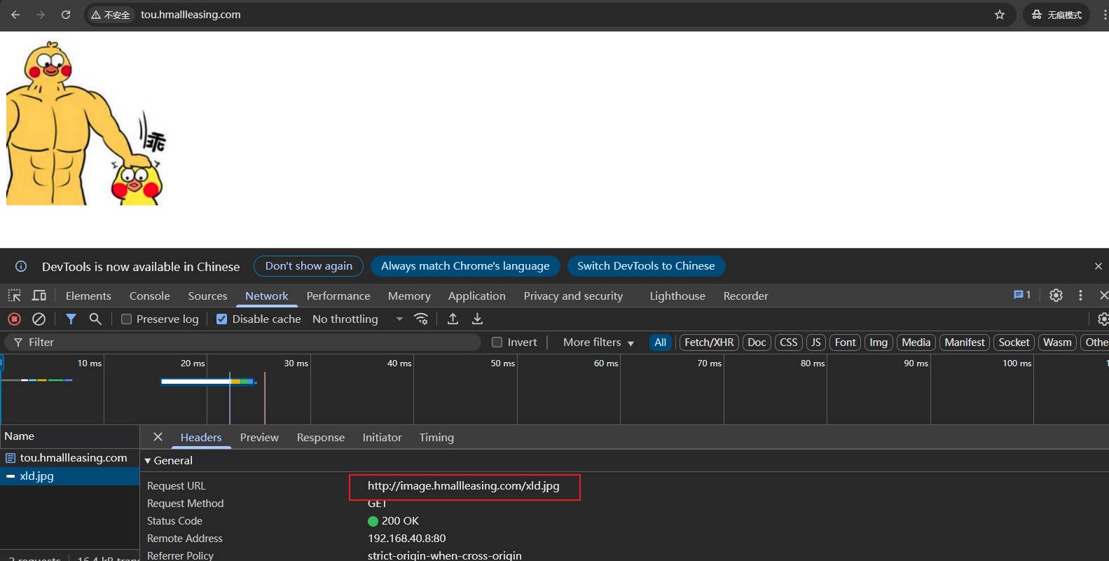Type in the network Filter text field
The image size is (1109, 561).
tap(245, 342)
